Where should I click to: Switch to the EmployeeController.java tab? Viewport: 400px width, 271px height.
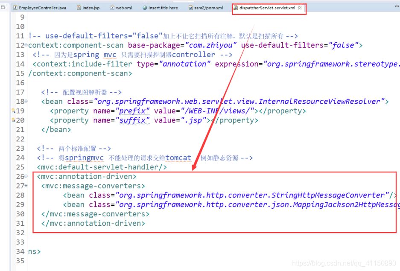coord(40,8)
